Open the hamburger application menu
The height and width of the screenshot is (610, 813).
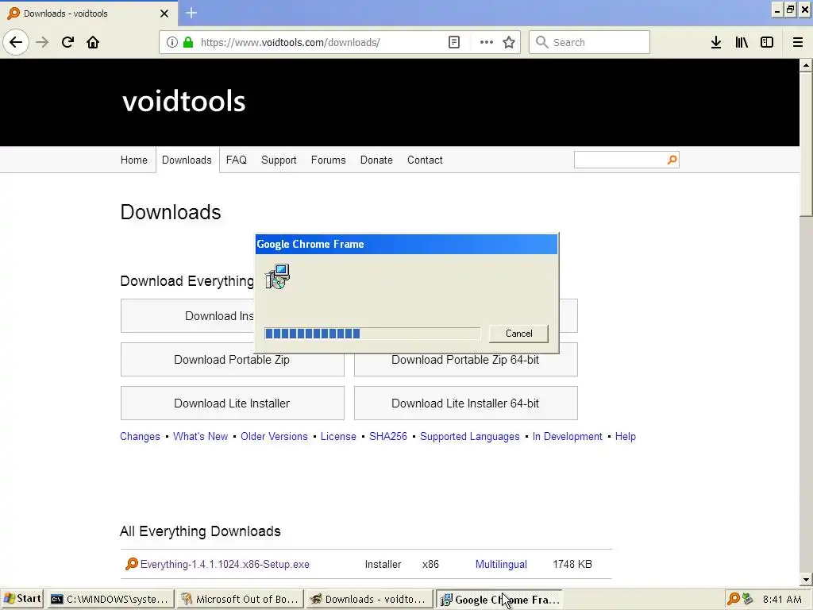point(798,42)
